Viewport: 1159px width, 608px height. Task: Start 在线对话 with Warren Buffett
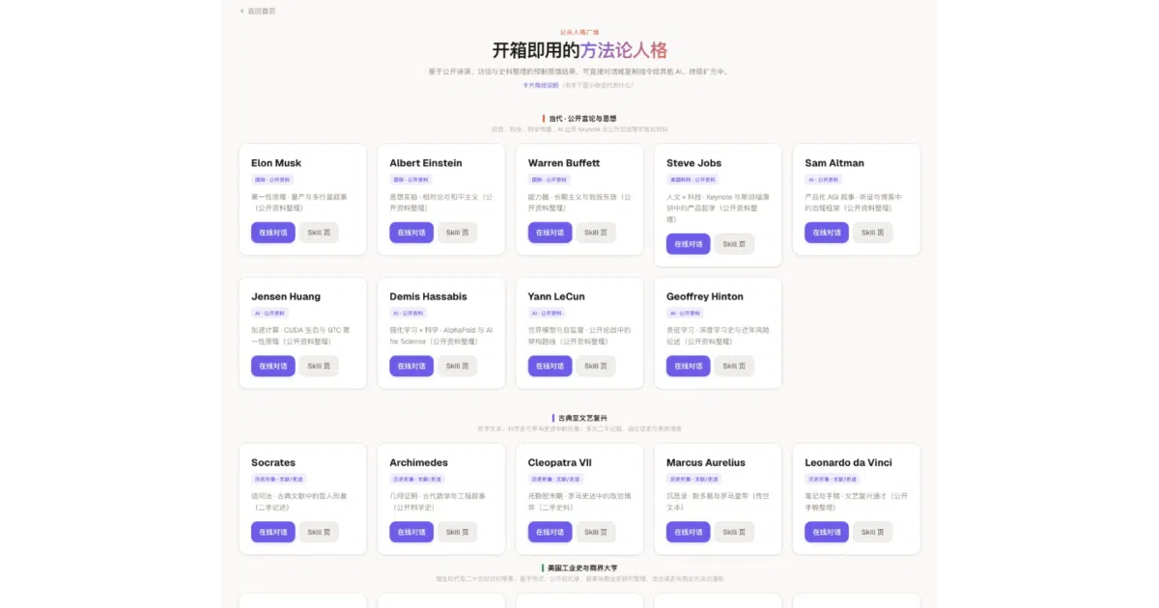(x=550, y=233)
